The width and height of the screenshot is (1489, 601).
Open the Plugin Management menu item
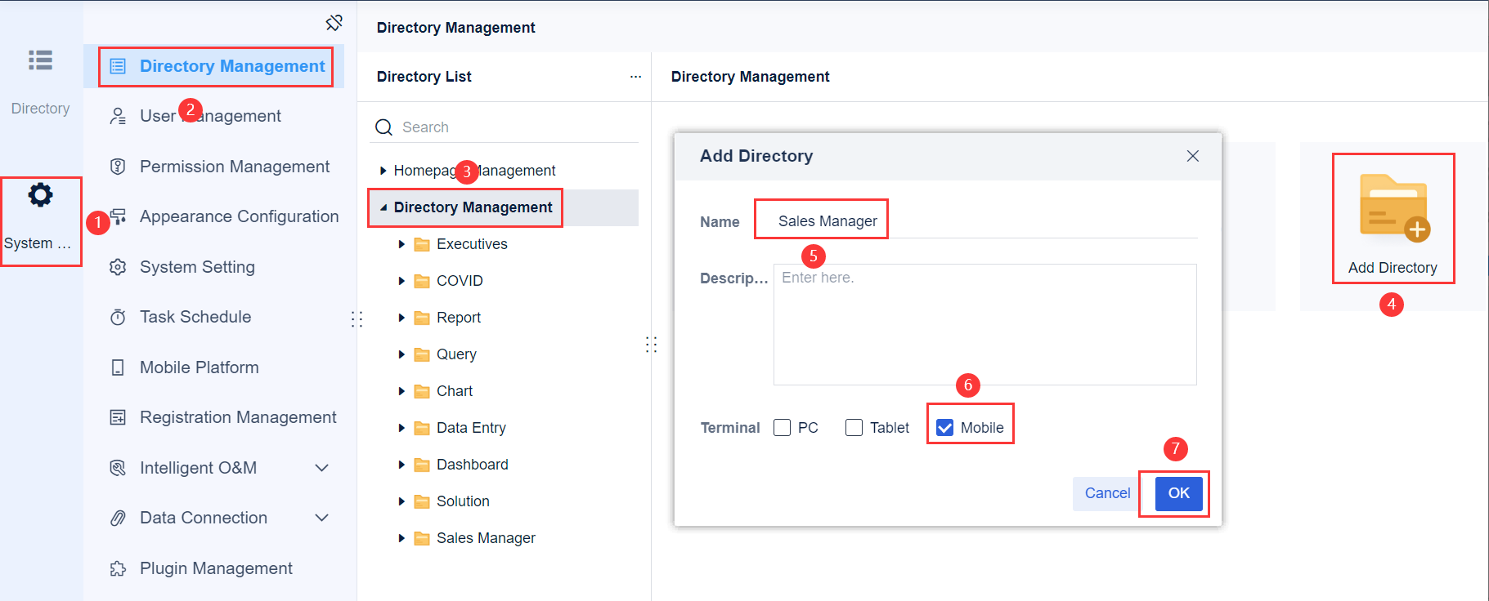(214, 568)
